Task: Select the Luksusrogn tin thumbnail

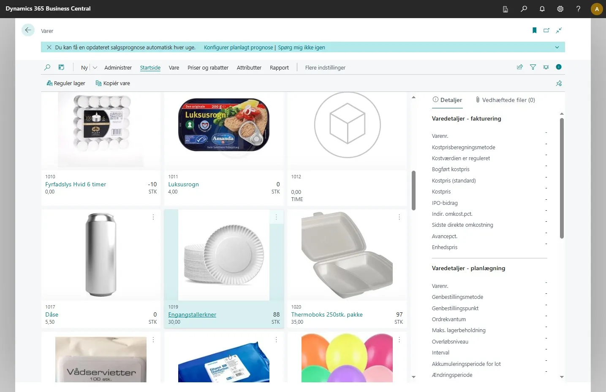Action: (224, 126)
